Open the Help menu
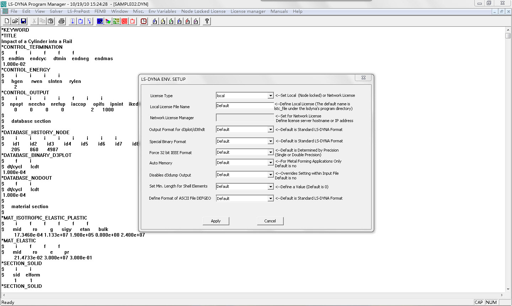 coord(298,11)
